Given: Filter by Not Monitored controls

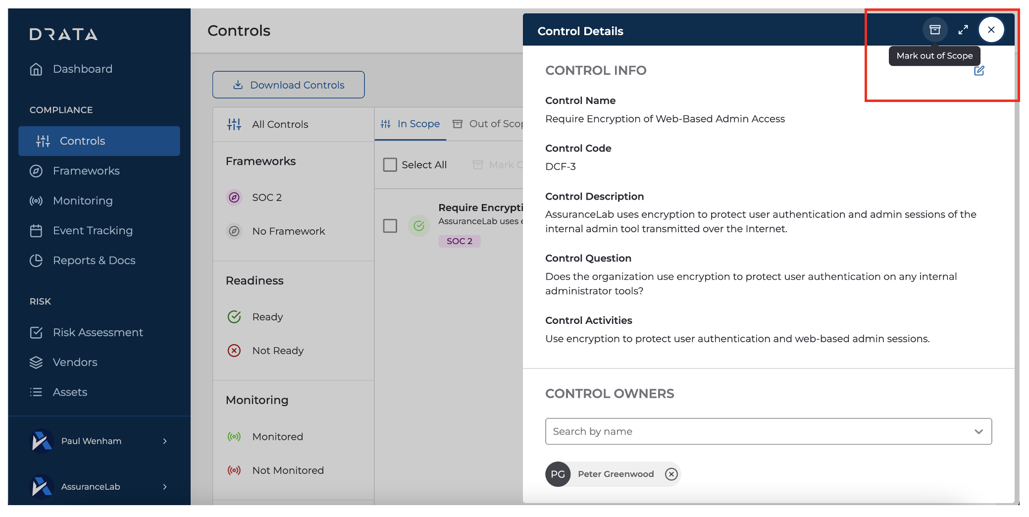Looking at the screenshot, I should (x=287, y=470).
